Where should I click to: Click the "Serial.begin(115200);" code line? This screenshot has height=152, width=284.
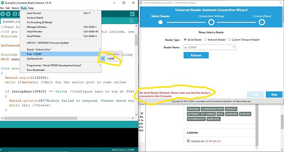27,77
